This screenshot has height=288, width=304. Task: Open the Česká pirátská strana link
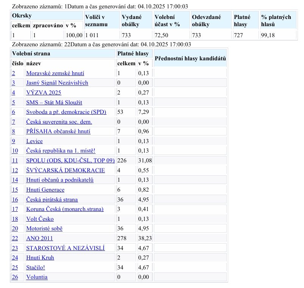point(52,200)
